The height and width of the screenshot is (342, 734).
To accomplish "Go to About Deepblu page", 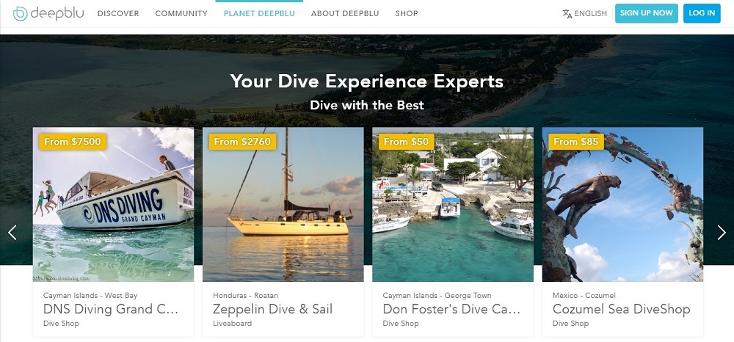I will pyautogui.click(x=345, y=13).
